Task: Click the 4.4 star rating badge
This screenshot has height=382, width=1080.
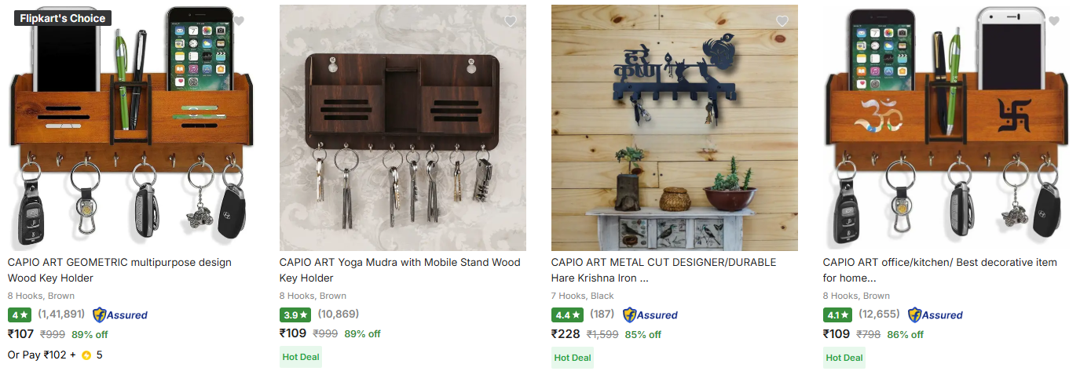Action: (x=567, y=315)
